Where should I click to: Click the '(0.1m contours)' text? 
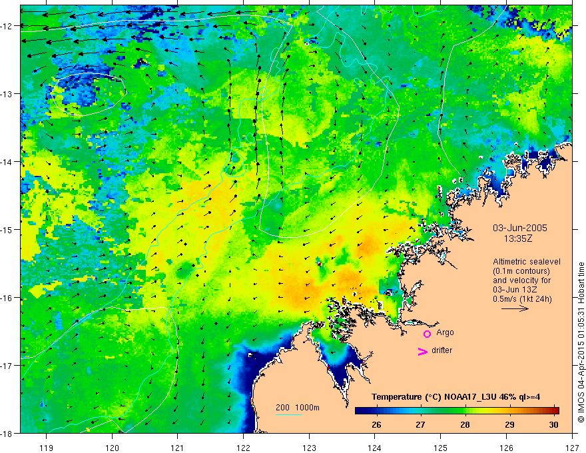[x=521, y=271]
